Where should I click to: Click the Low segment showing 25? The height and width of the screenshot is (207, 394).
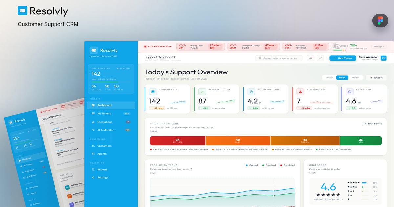coord(361,141)
